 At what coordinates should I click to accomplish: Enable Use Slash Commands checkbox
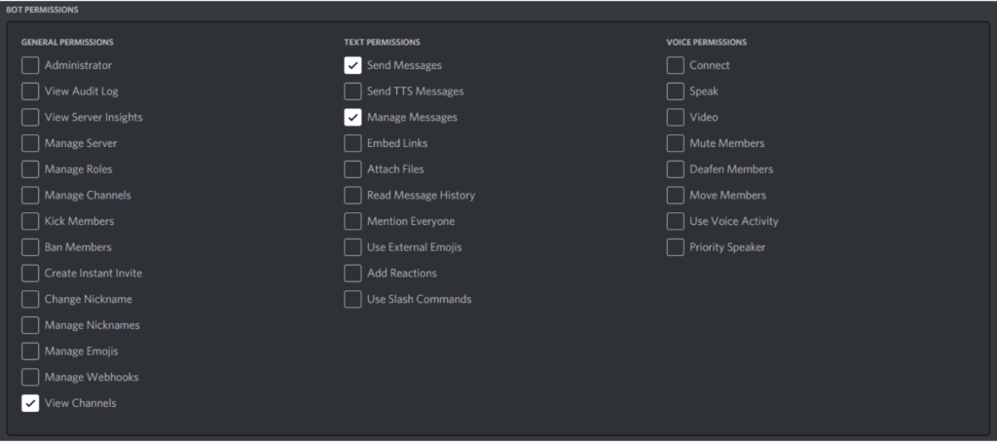pos(352,299)
